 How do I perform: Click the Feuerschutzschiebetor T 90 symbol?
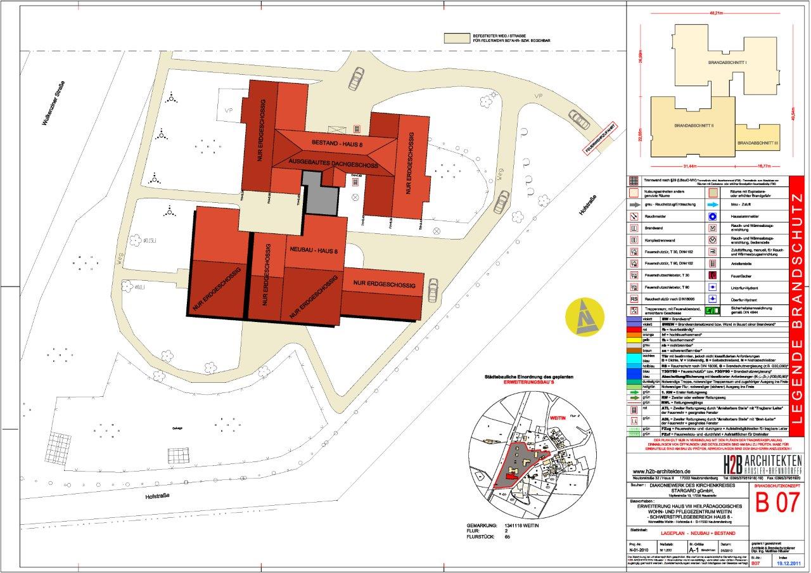coord(634,287)
